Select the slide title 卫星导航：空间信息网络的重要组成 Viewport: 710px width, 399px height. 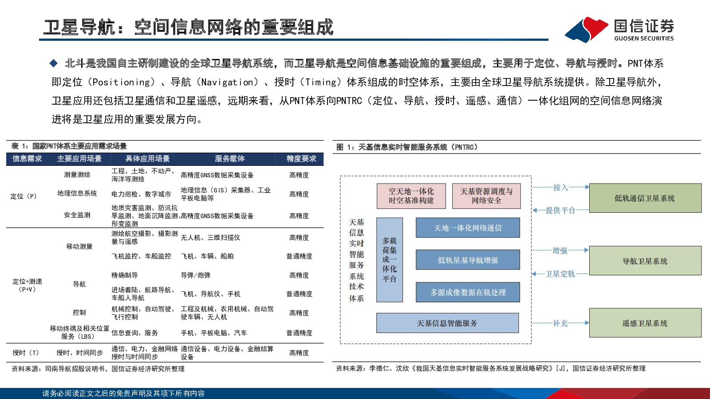click(189, 27)
